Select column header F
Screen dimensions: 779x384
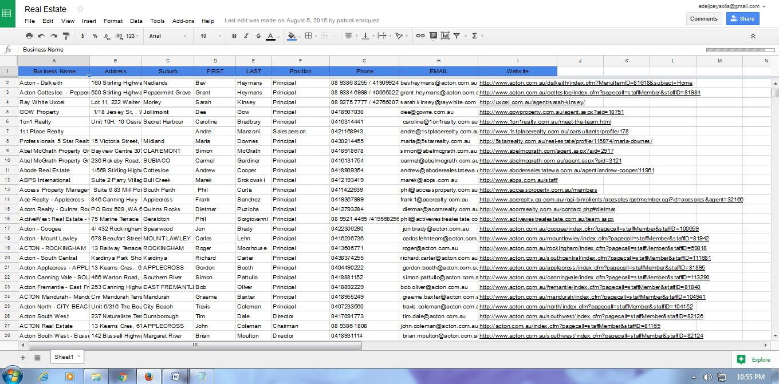[x=300, y=61]
